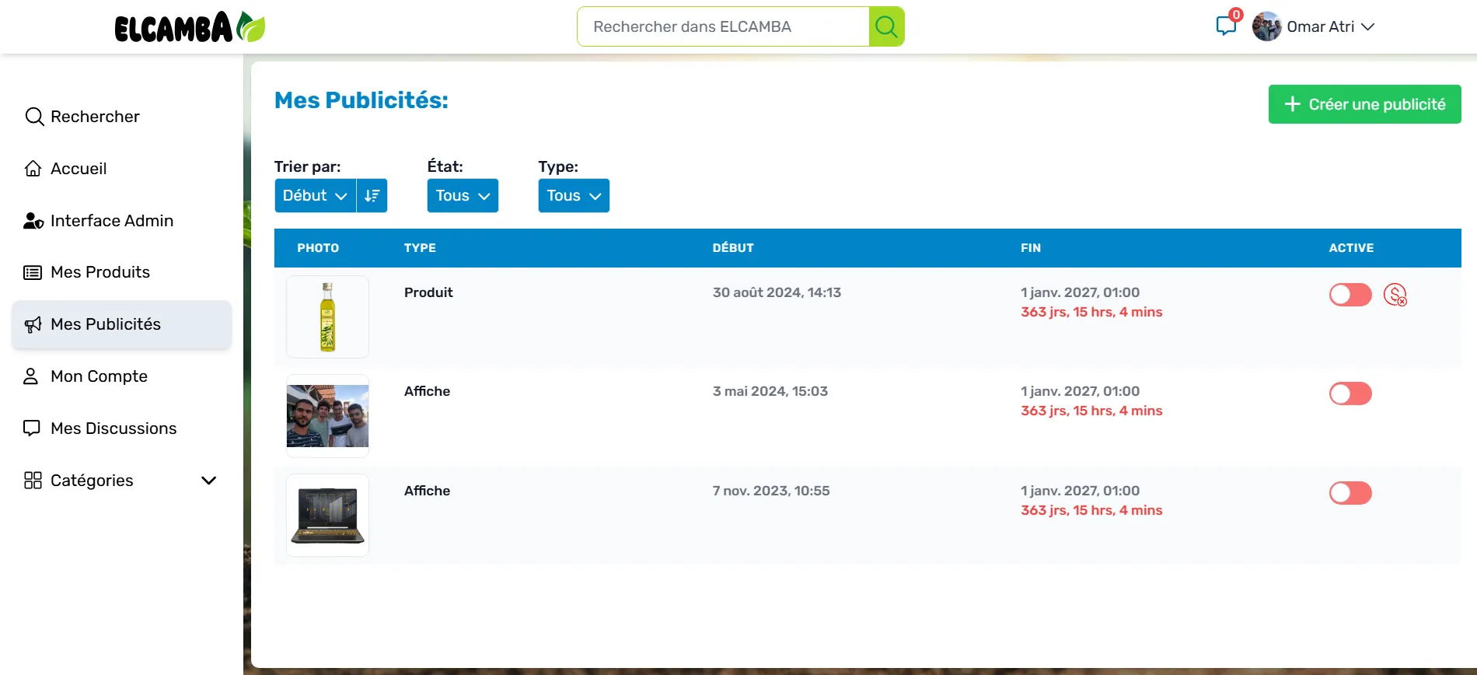Screen dimensions: 1477x675
Task: Toggle active switch for 7 nov. 2023 Affiche
Action: [x=1350, y=493]
